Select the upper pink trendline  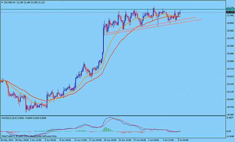click(152, 25)
